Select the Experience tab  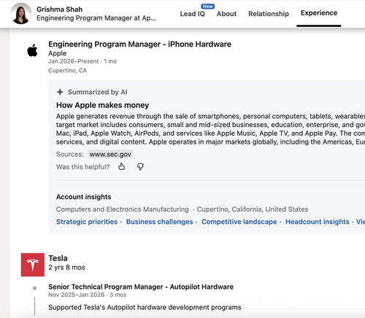(319, 13)
